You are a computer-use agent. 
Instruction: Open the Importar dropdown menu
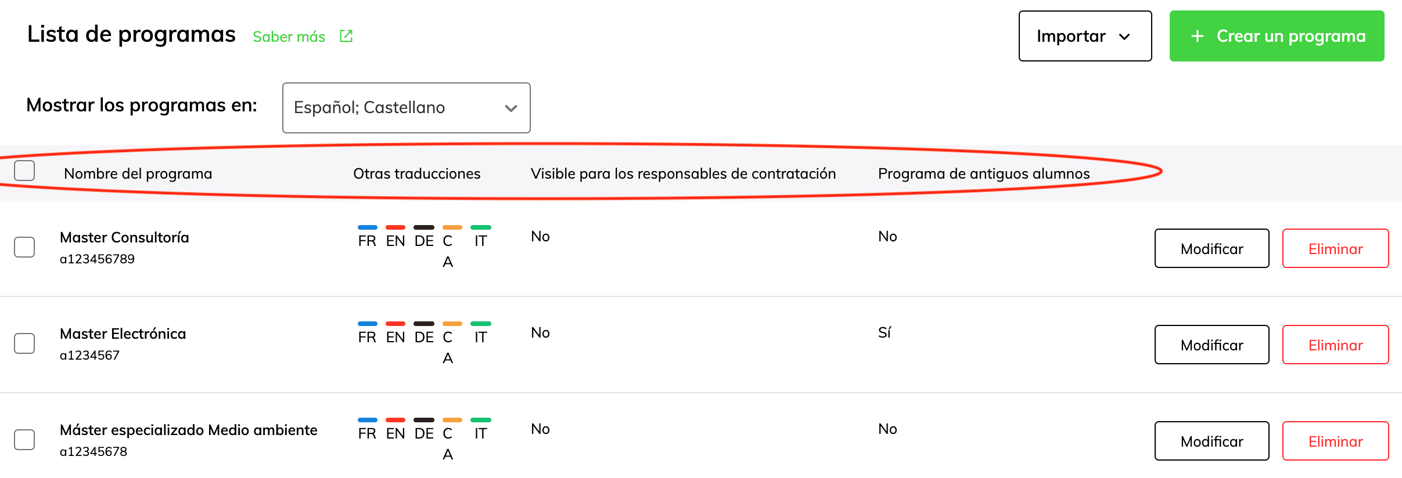coord(1085,36)
